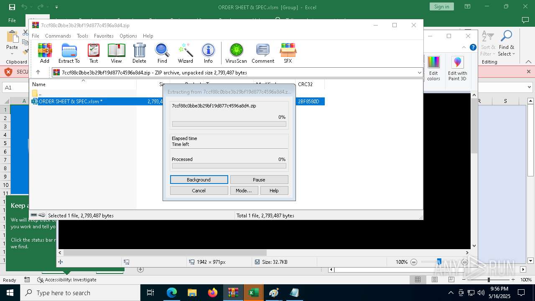535x301 pixels.
Task: Open Microsoft Edge from taskbar
Action: tap(172, 293)
